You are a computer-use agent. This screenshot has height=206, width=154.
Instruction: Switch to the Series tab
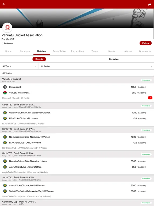(111, 51)
